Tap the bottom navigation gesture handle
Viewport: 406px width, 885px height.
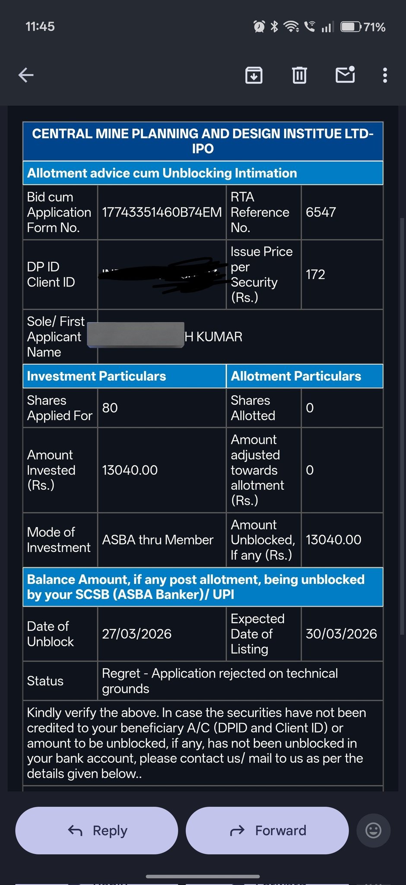point(203,876)
